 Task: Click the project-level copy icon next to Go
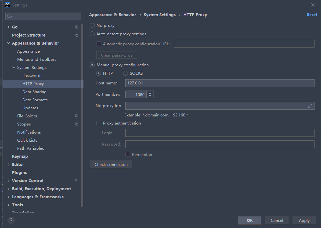[76, 27]
